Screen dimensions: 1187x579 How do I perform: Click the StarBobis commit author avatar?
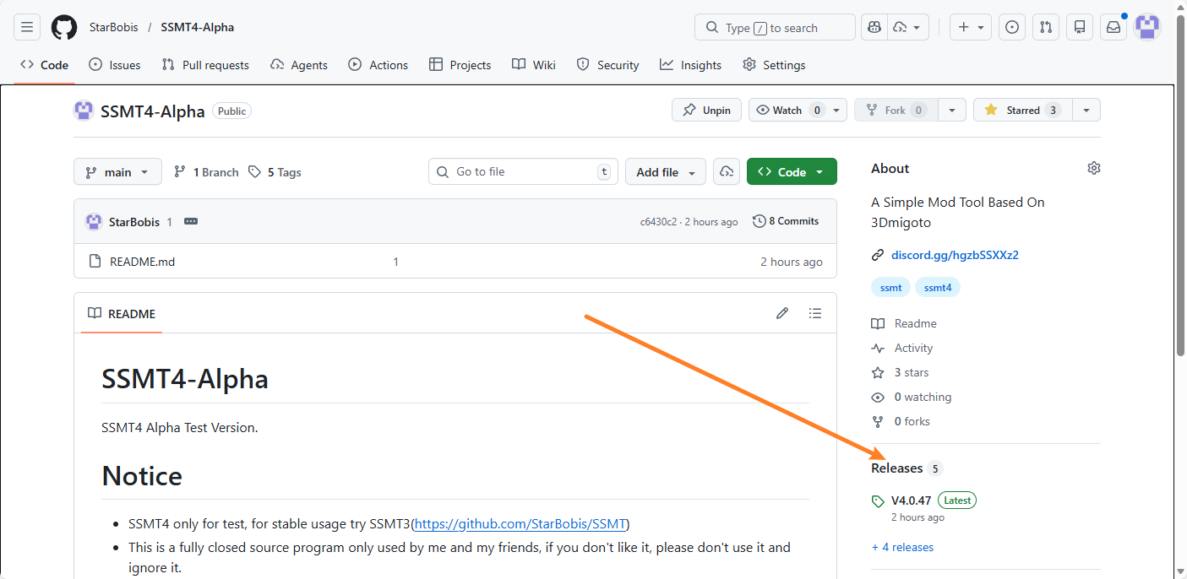click(x=94, y=222)
